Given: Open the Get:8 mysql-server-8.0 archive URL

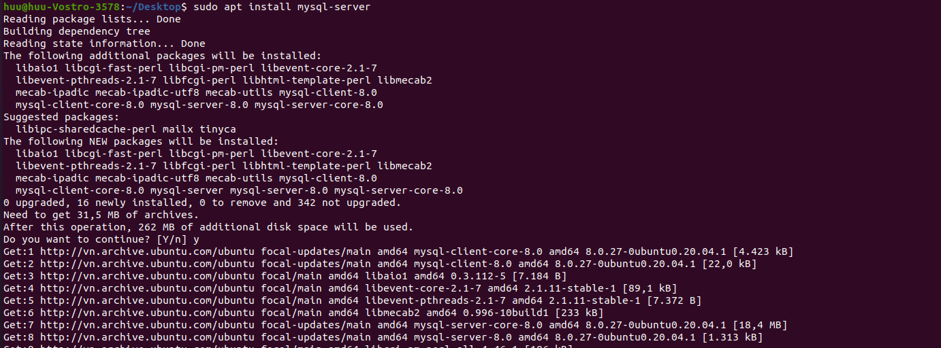Looking at the screenshot, I should pos(147,337).
